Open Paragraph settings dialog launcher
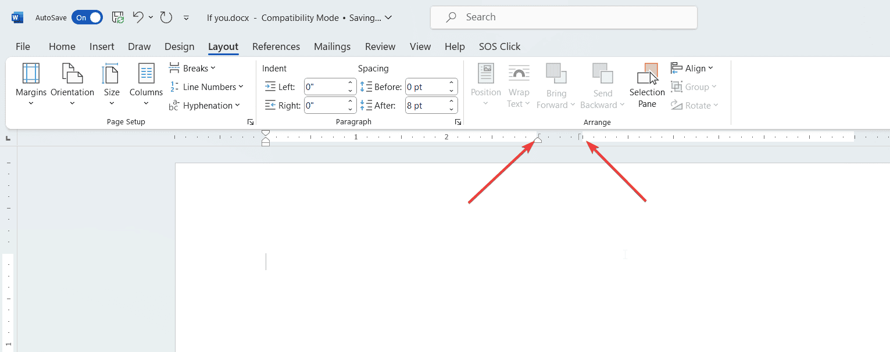This screenshot has height=352, width=890. coord(458,122)
